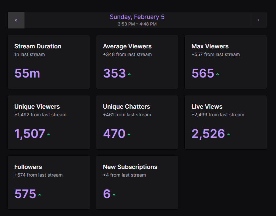The width and height of the screenshot is (276, 216).
Task: Click the 470 unique chatters value
Action: tap(114, 134)
